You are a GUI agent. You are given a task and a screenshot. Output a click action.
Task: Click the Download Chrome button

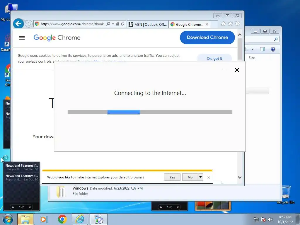[x=207, y=37]
